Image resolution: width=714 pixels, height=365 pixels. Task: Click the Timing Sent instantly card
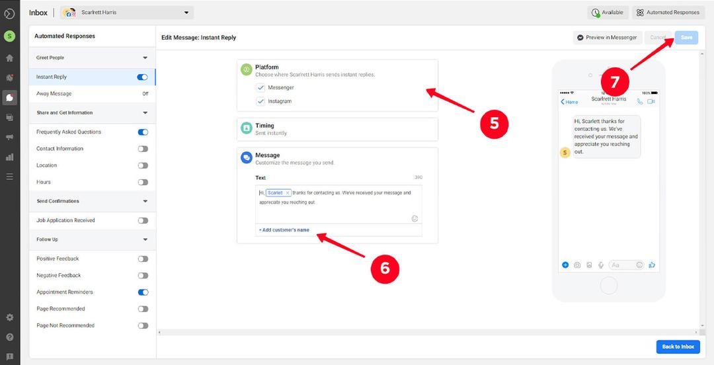coord(337,130)
